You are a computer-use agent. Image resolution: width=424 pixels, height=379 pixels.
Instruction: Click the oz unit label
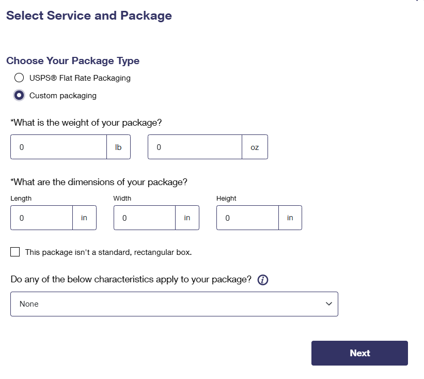(x=255, y=147)
